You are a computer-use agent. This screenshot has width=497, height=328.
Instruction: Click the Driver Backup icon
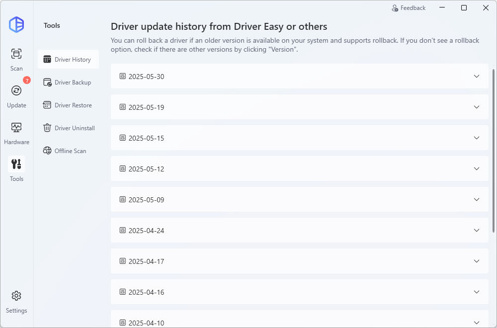pos(47,82)
